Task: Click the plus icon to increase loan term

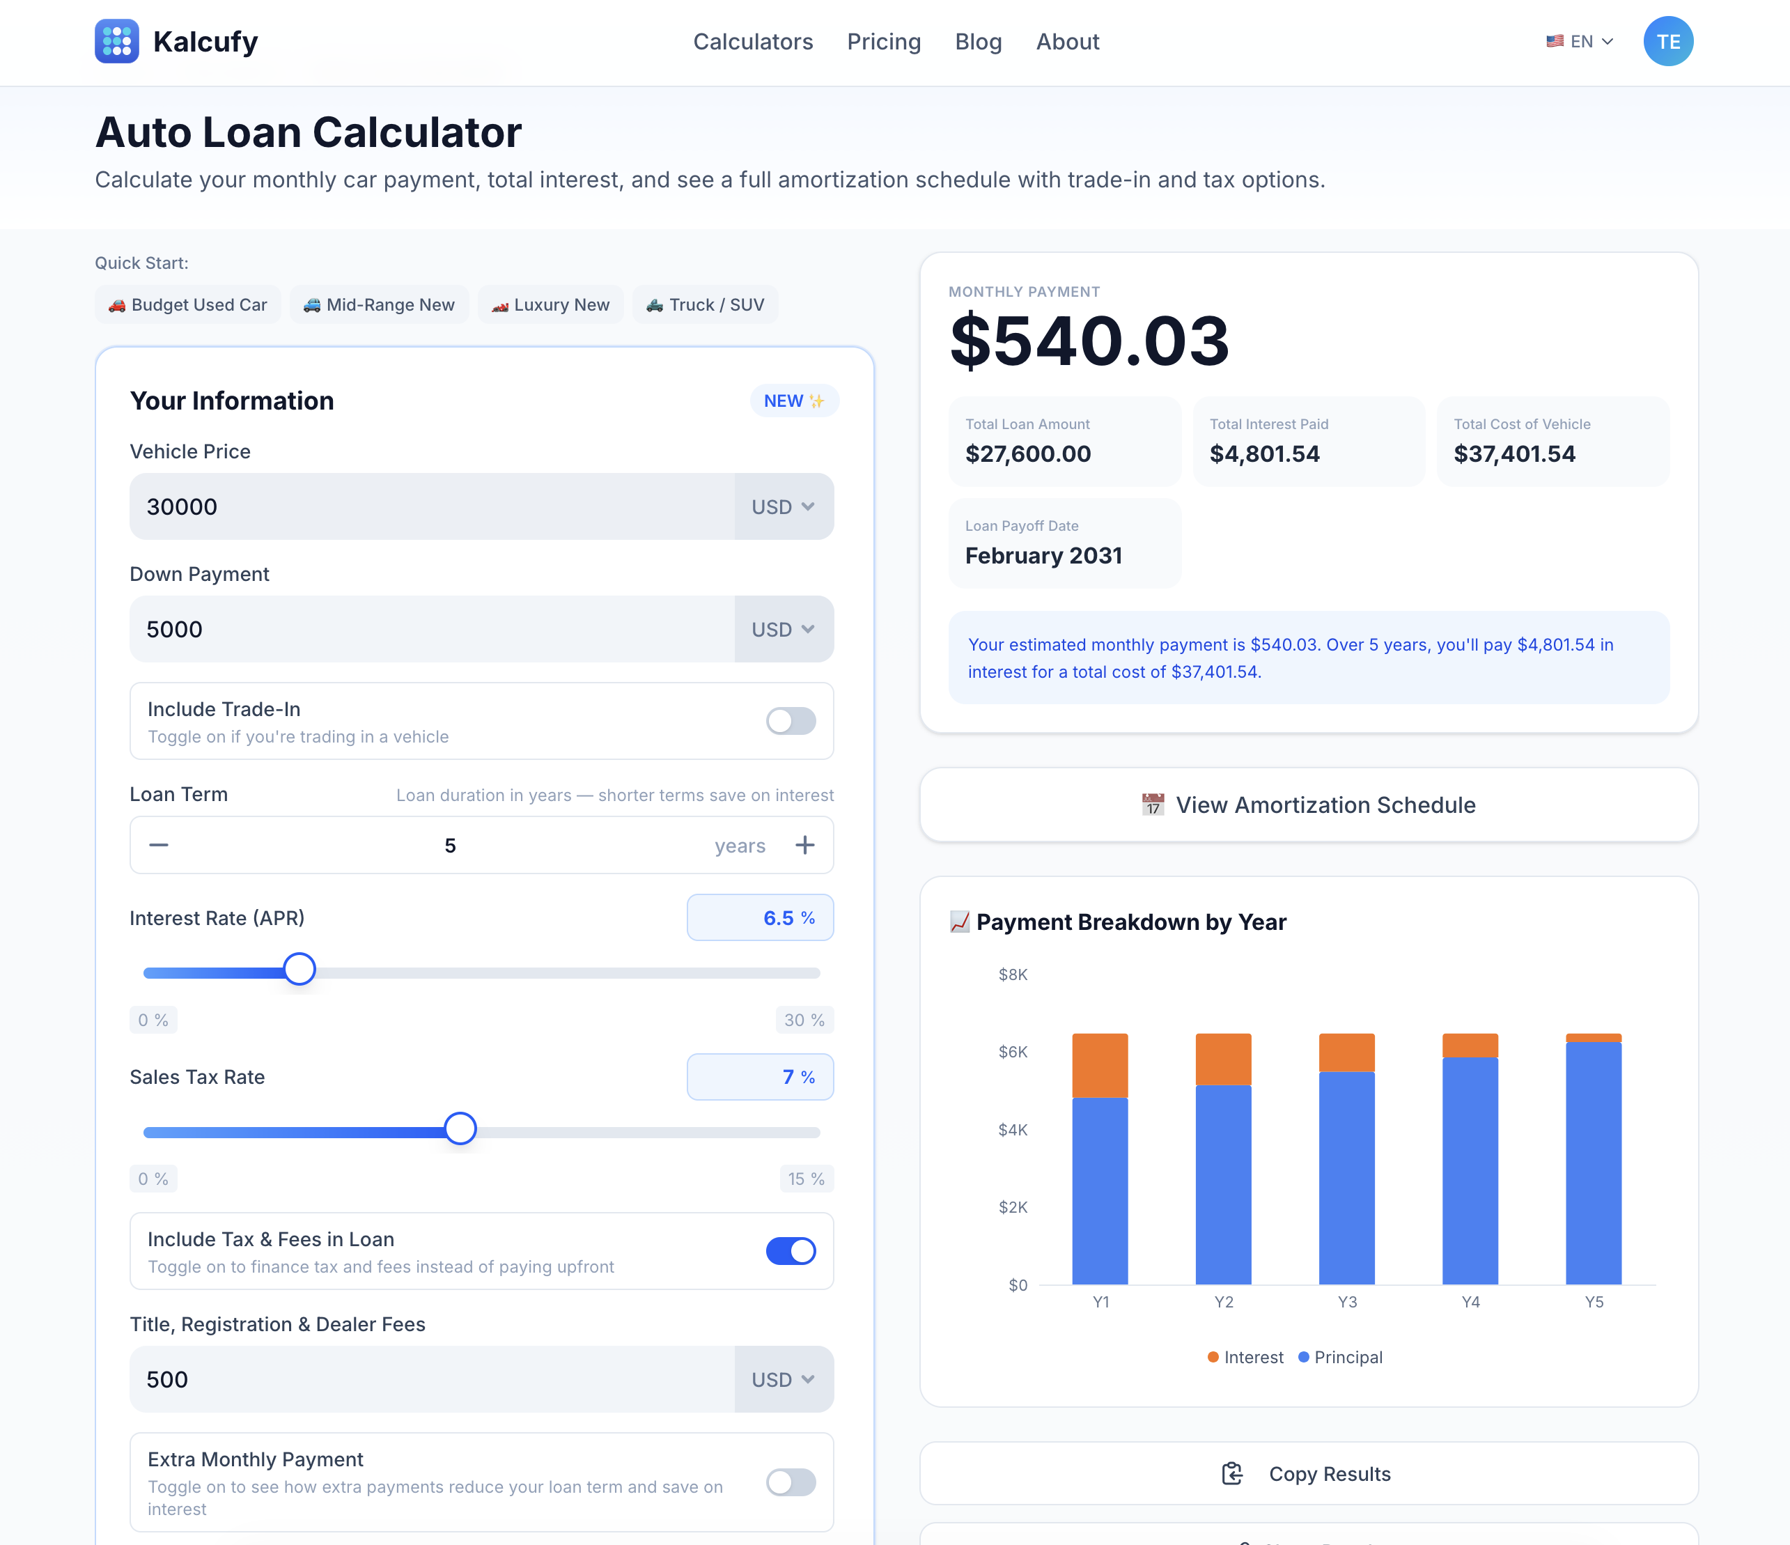Action: 804,845
